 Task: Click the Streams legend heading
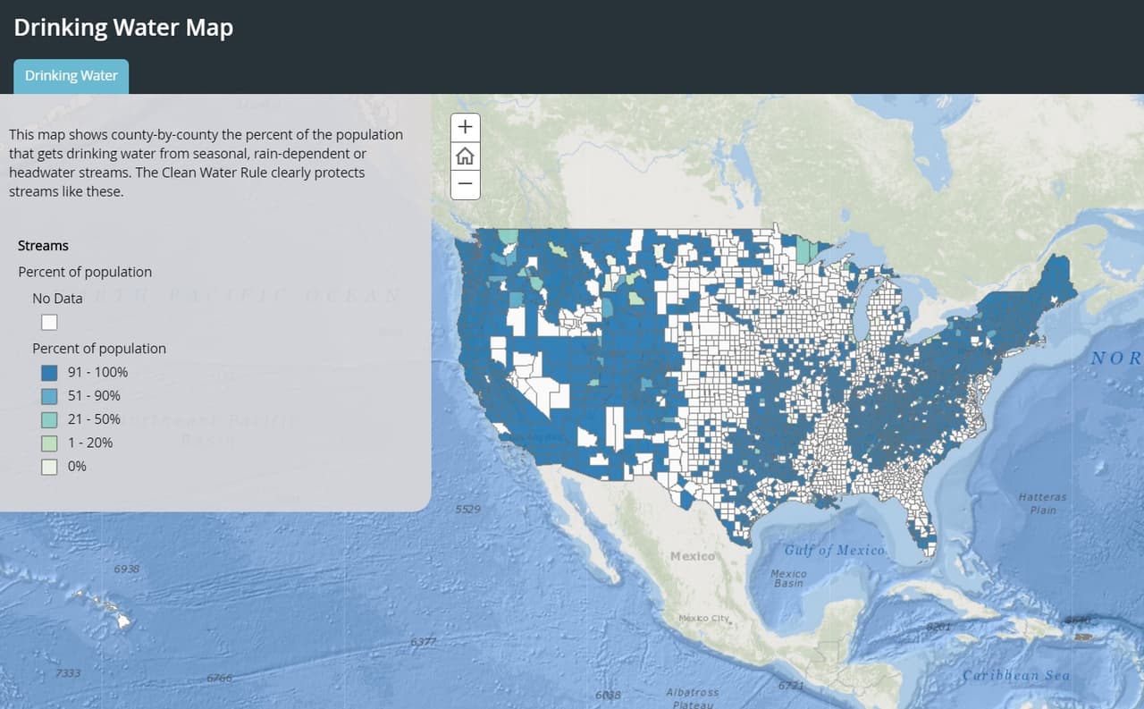43,245
